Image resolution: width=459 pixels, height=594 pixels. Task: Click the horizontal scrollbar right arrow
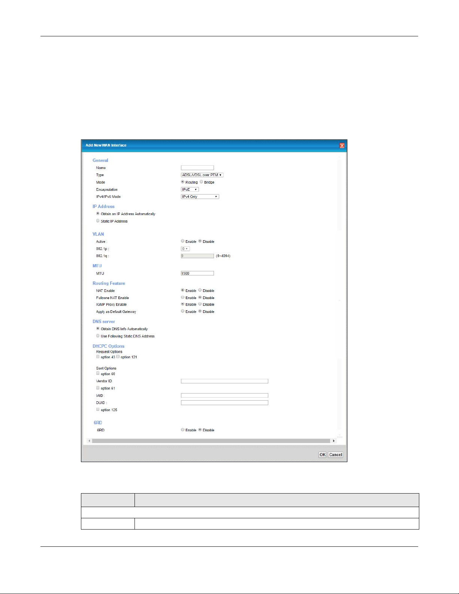[333, 441]
